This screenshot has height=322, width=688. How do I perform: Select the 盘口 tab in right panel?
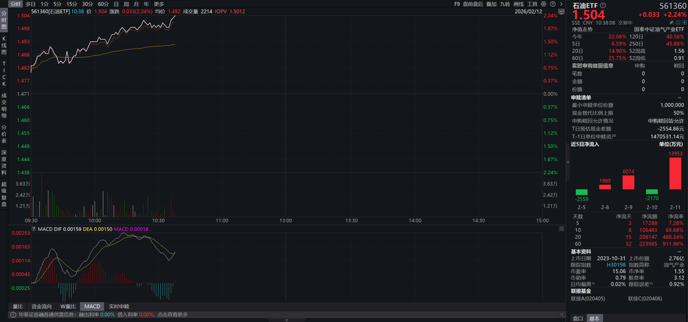578,319
